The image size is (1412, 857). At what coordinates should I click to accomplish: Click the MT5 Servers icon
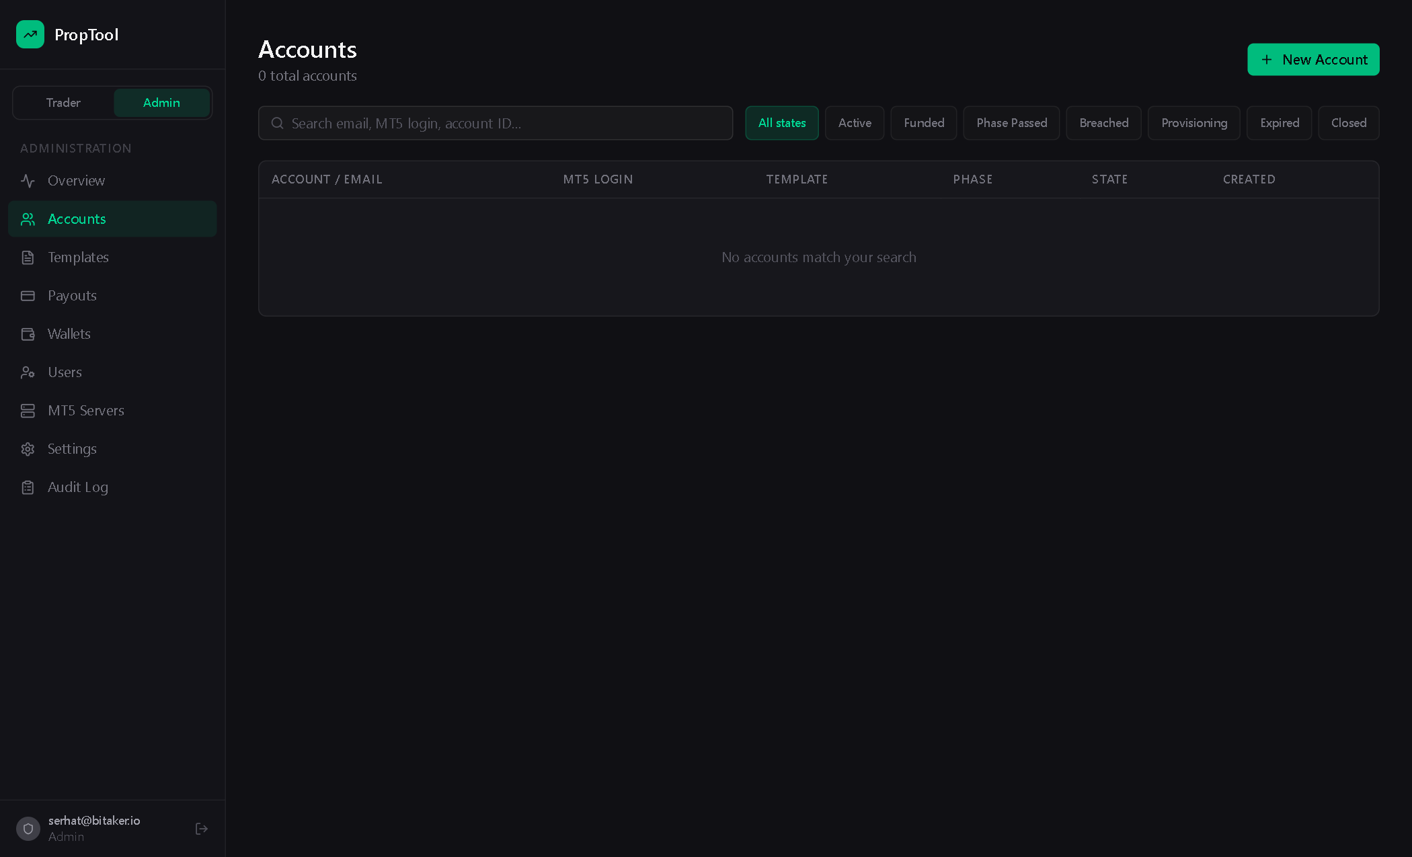pos(28,411)
